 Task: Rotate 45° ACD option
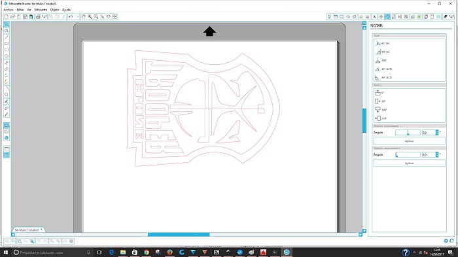tap(383, 69)
